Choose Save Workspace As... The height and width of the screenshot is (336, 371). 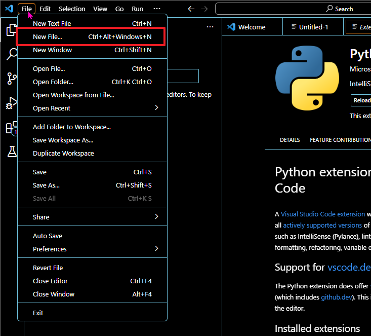tap(92, 140)
